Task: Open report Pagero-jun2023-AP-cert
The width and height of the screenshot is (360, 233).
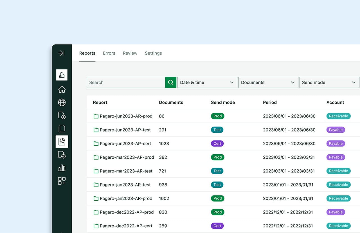Action: (x=125, y=144)
